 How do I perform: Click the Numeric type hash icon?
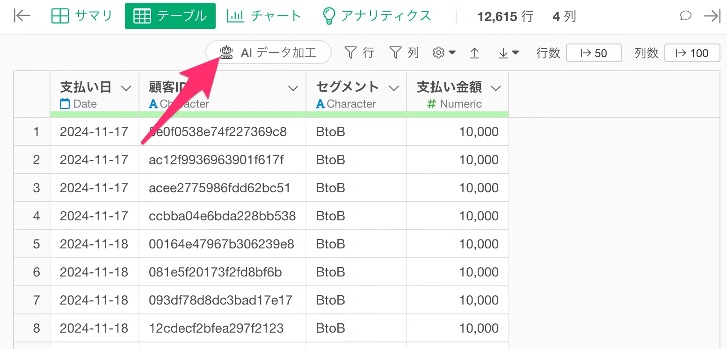(432, 104)
